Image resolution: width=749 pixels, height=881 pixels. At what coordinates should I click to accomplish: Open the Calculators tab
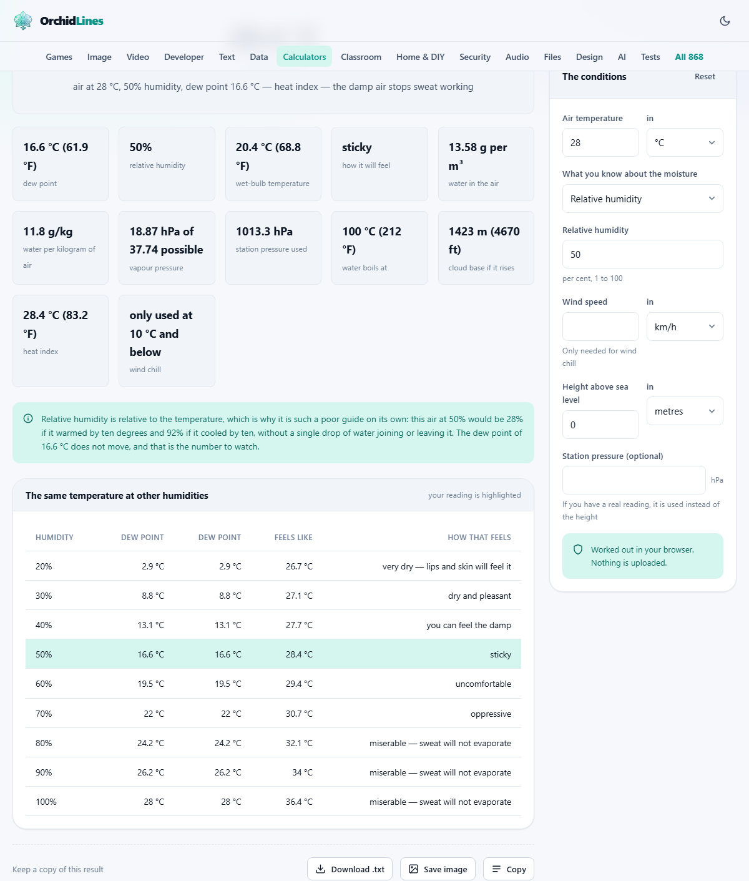[305, 57]
